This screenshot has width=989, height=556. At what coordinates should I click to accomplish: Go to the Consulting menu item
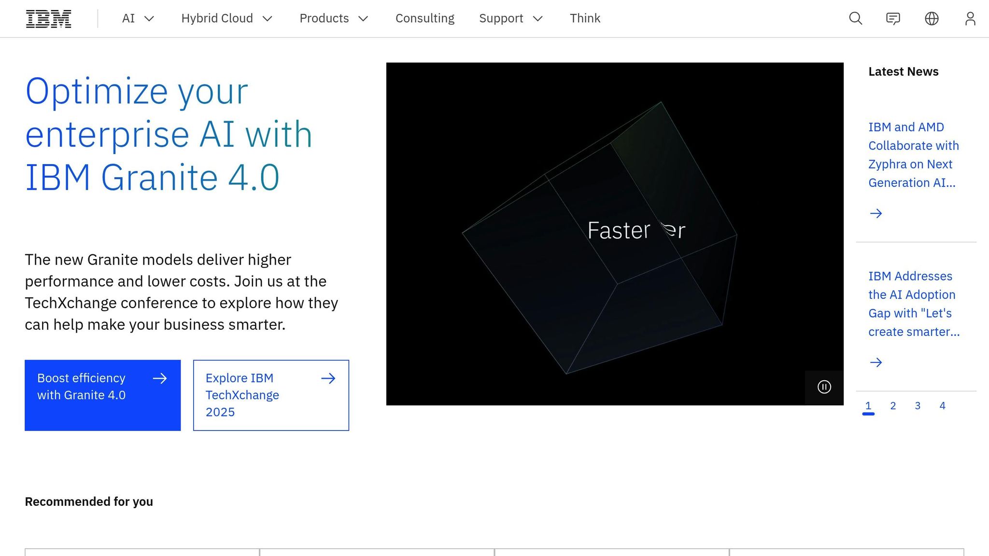coord(424,18)
